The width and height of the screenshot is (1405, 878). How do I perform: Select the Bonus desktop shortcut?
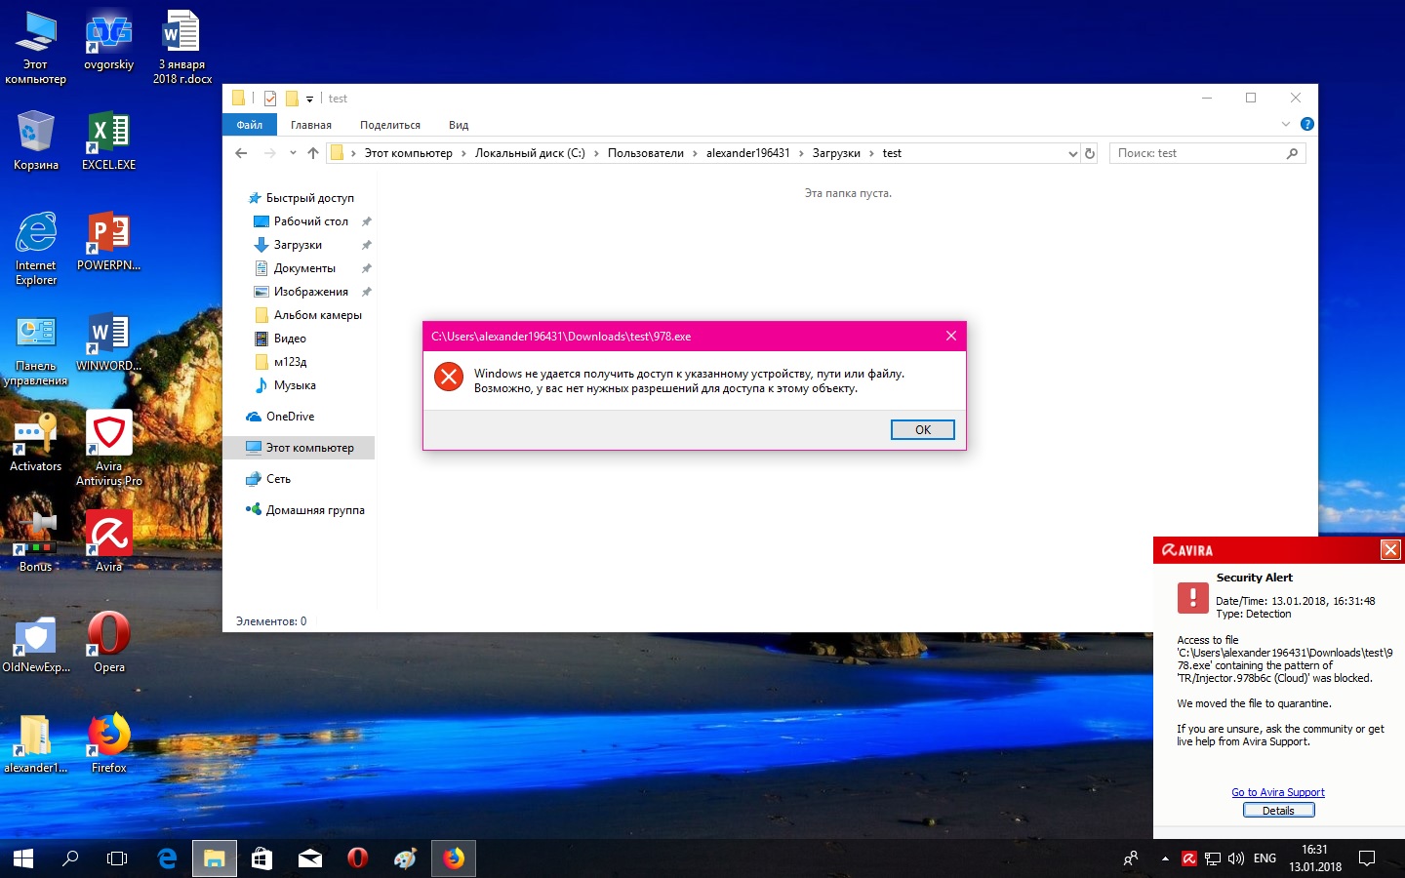click(x=36, y=542)
